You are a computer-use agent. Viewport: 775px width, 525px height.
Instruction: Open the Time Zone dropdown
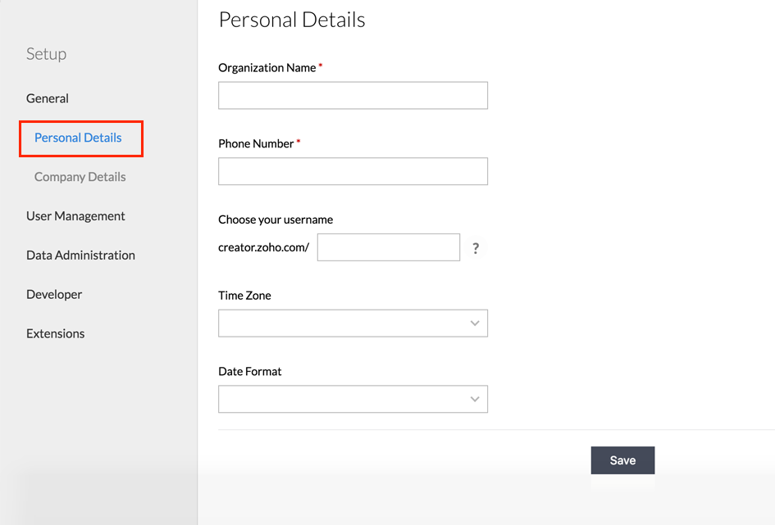coord(353,324)
